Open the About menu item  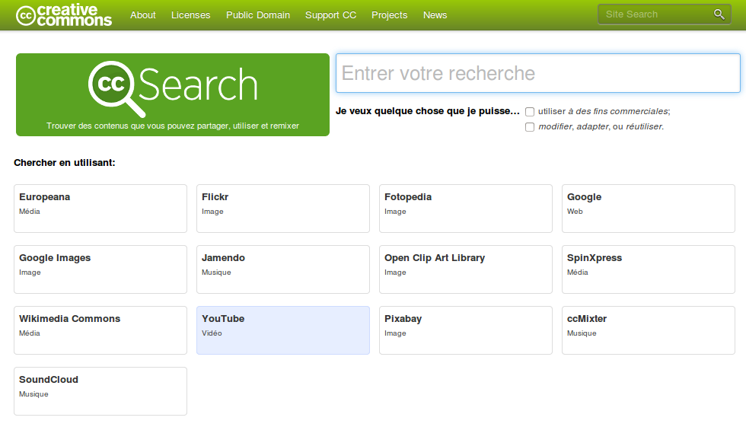(x=143, y=15)
